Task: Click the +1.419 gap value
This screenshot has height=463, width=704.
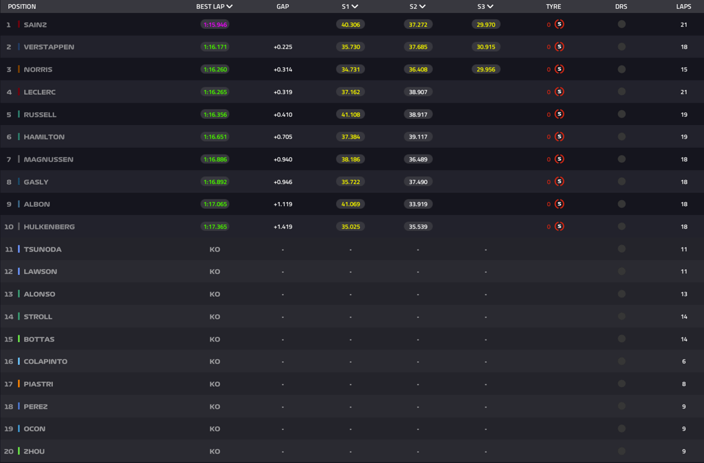Action: coord(283,227)
